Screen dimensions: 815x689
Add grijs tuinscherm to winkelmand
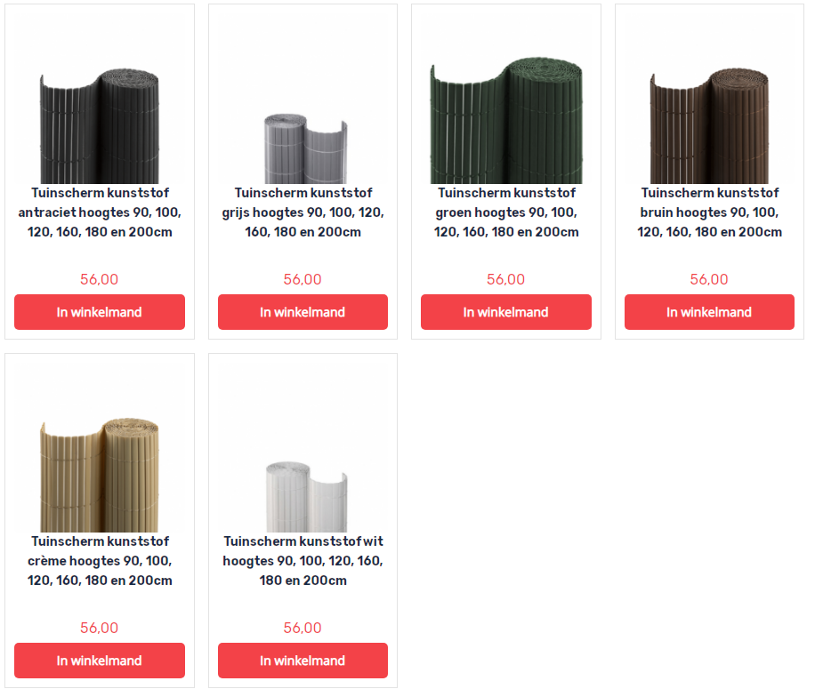pos(303,312)
